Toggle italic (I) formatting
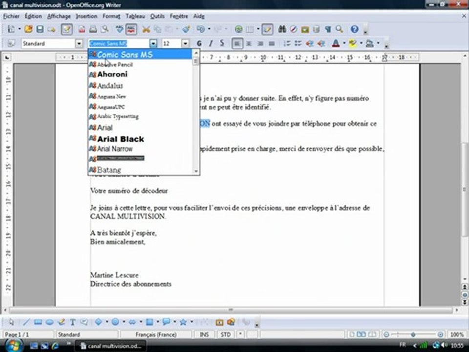Viewport: 469px width, 352px height. tap(211, 44)
